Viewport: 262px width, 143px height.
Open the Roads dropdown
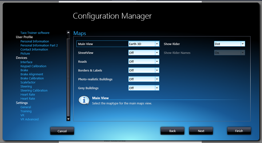[144, 61]
